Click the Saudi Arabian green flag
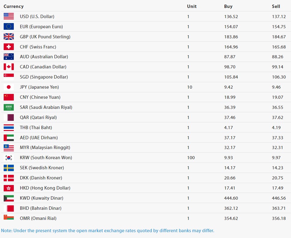The height and width of the screenshot is (238, 291). tap(9, 107)
